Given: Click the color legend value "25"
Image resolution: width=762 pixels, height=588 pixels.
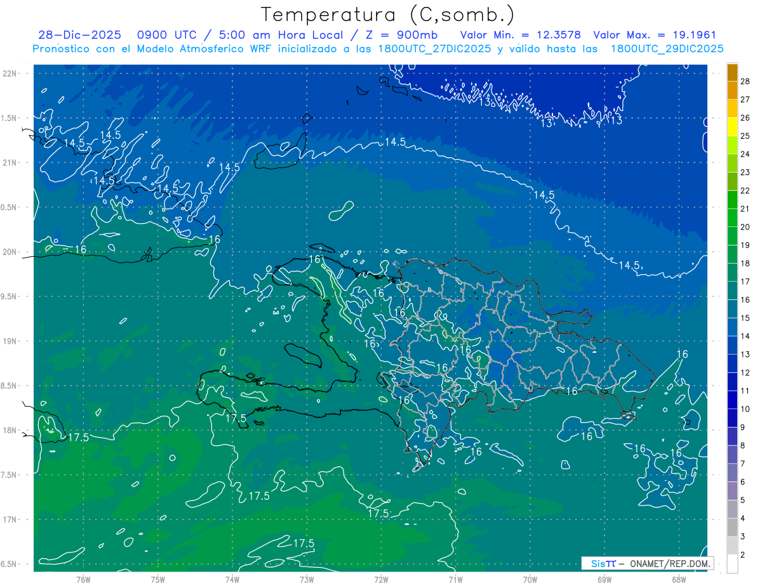Looking at the screenshot, I should coord(745,136).
